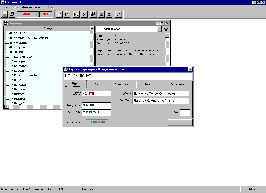266x193 pixels.
Task: Click left arrow of horizontal list scrollbar
Action: tap(7, 107)
